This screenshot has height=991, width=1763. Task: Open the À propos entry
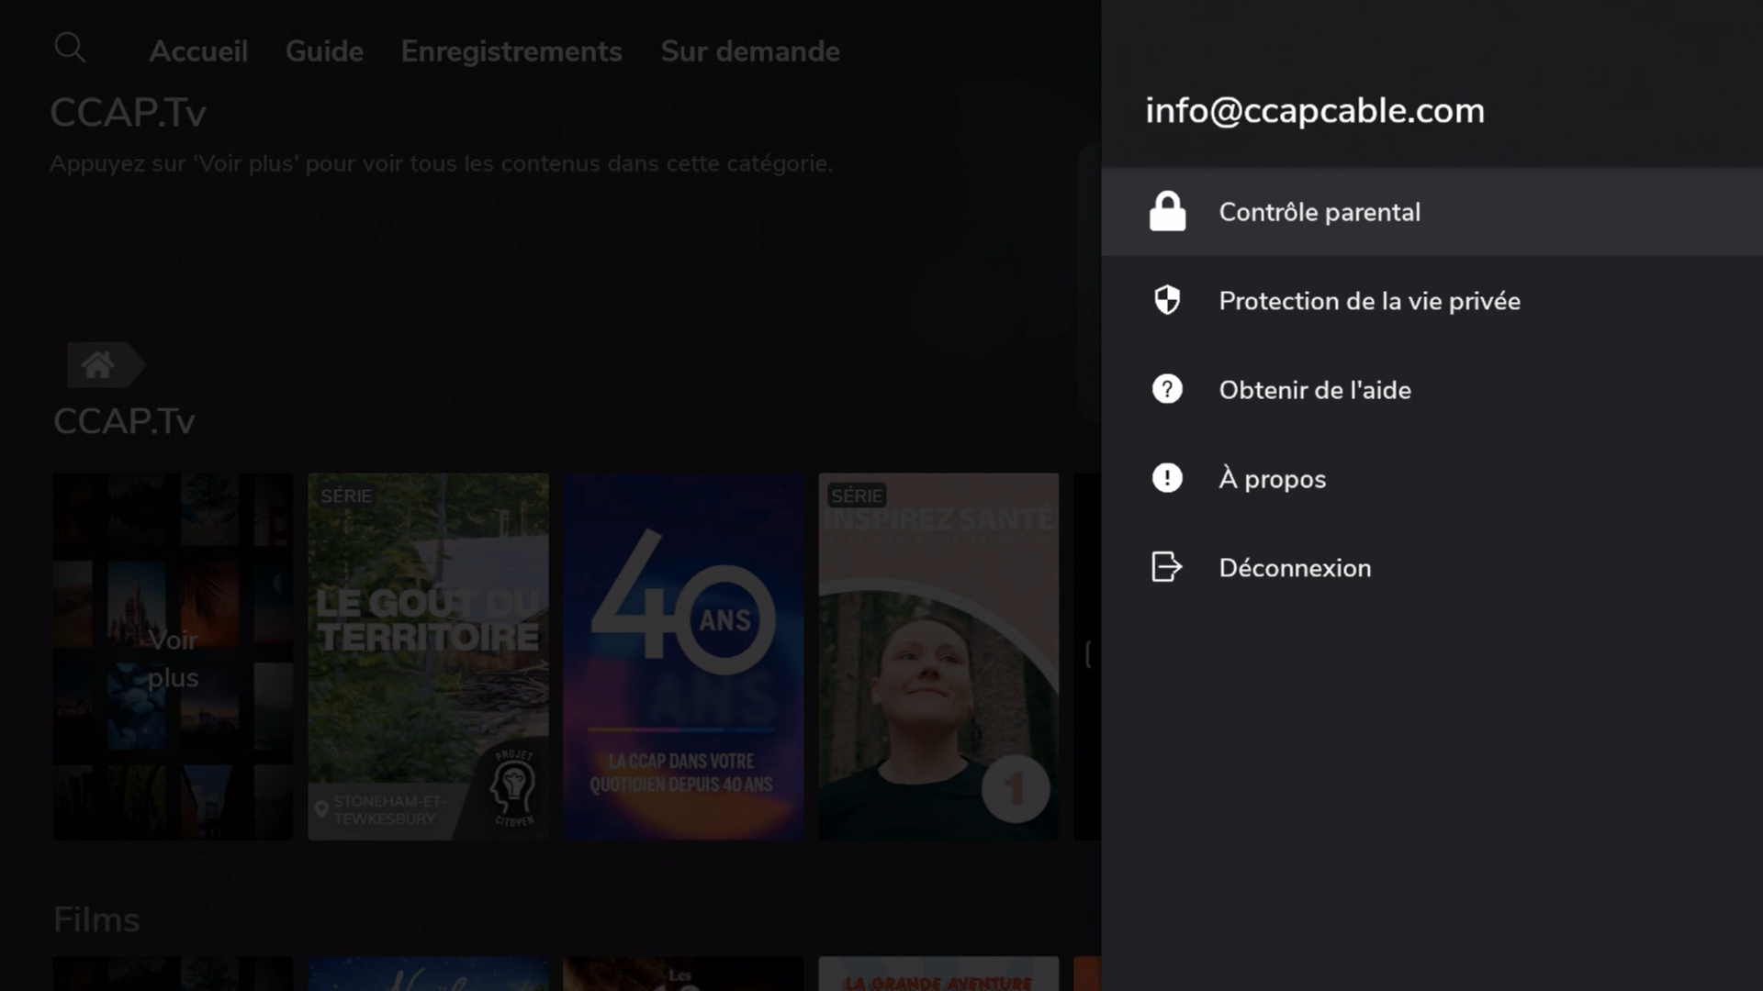[1432, 479]
